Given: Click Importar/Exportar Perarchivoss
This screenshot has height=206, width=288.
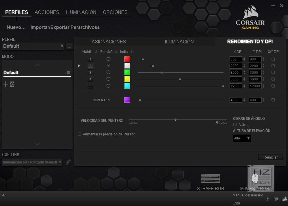Looking at the screenshot, I should 65,27.
